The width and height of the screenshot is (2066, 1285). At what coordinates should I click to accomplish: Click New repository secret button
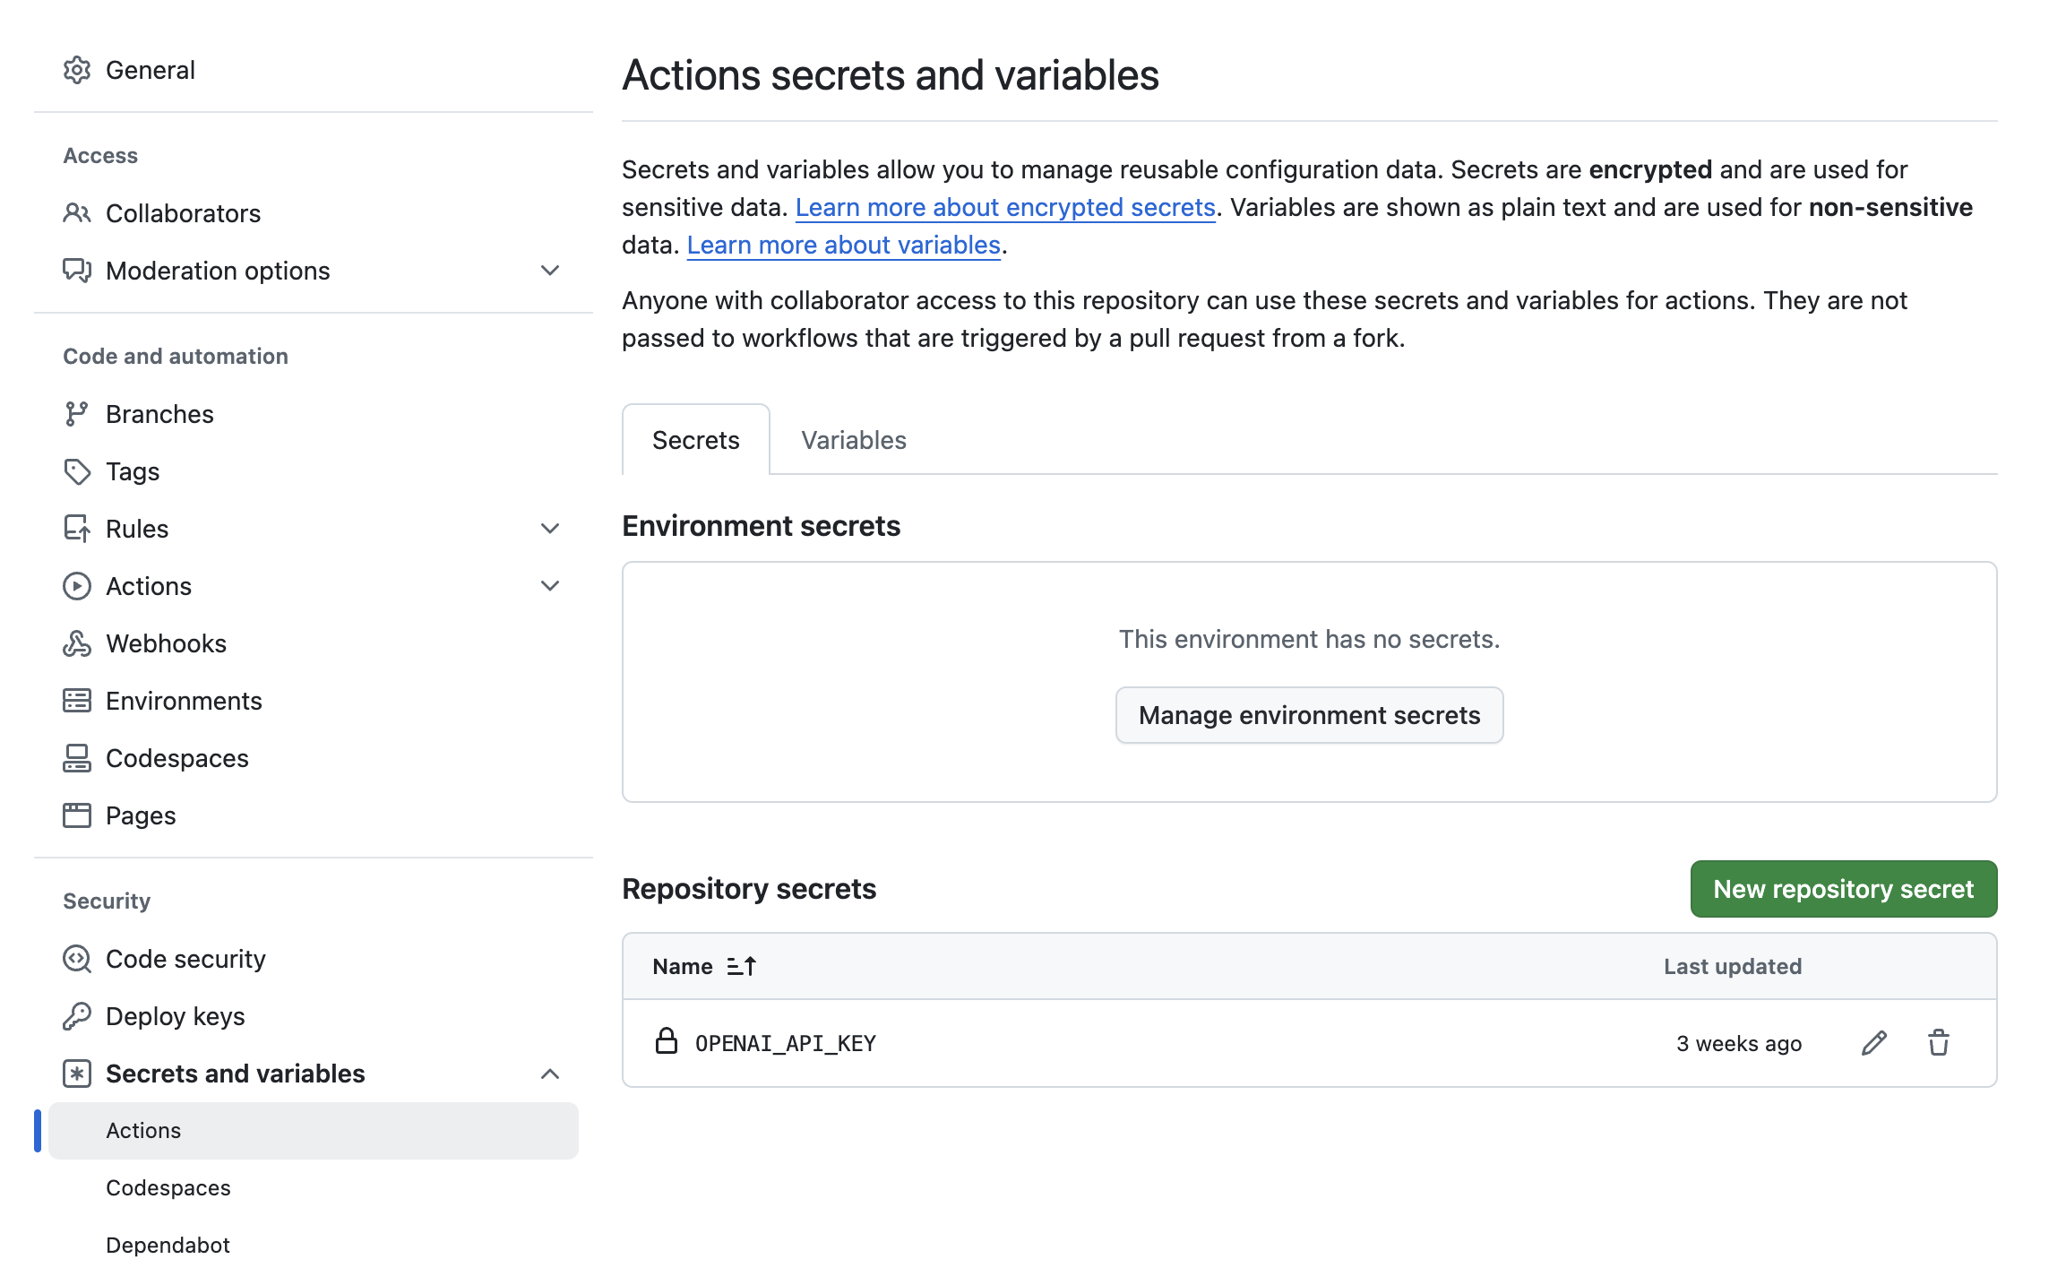(1843, 889)
